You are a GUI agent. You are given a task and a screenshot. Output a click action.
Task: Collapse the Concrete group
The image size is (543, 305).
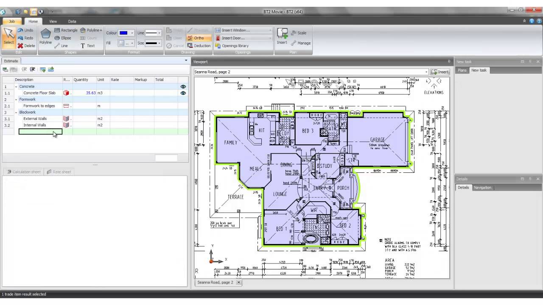click(16, 86)
